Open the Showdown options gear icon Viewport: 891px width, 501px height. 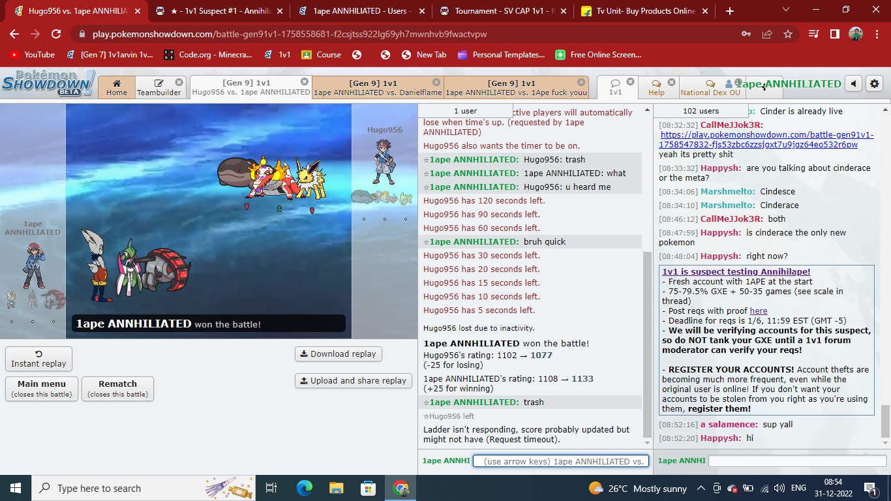coord(875,83)
